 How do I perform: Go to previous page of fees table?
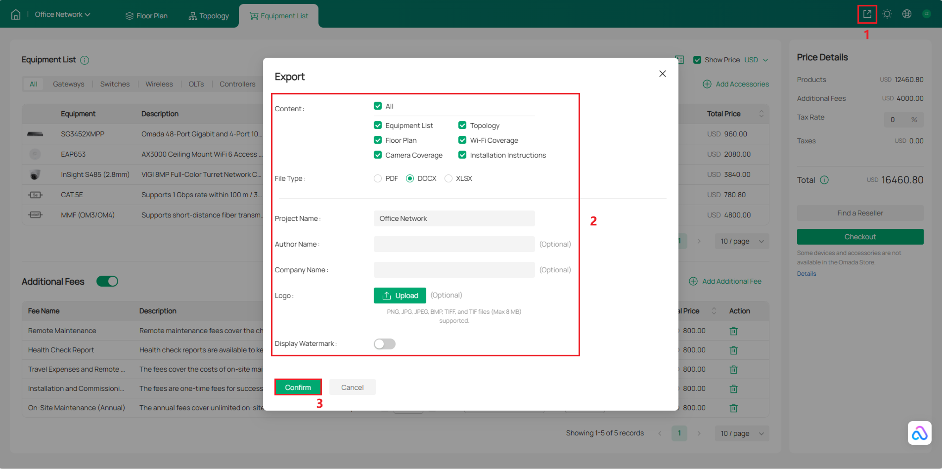click(x=660, y=434)
